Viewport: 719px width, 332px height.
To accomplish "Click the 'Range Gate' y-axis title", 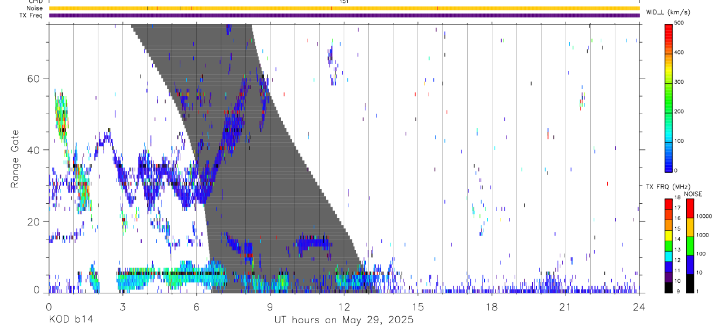I will pyautogui.click(x=16, y=159).
